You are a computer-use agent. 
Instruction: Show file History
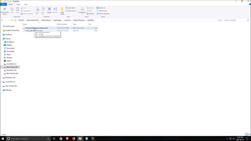coord(90,14)
